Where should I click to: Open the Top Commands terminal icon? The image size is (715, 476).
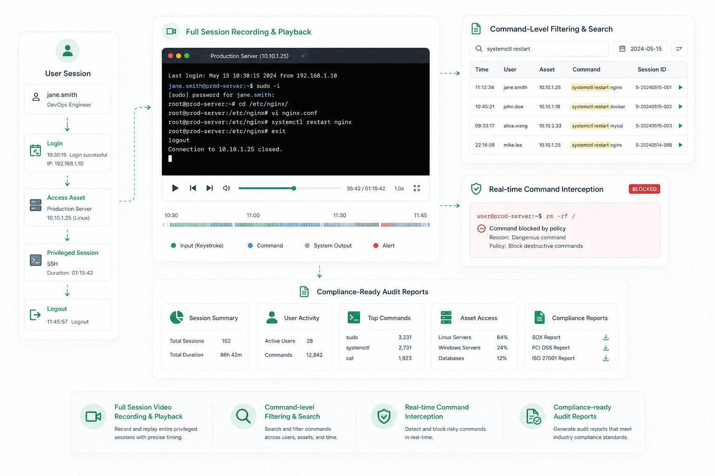coord(354,317)
